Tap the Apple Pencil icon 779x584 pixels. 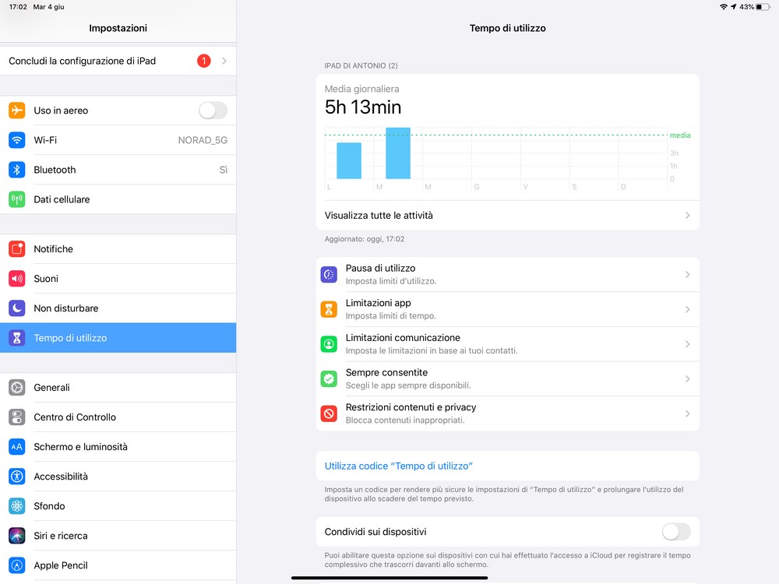point(17,565)
